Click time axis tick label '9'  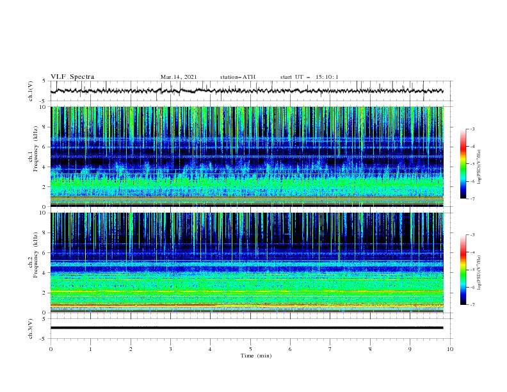tap(410, 349)
